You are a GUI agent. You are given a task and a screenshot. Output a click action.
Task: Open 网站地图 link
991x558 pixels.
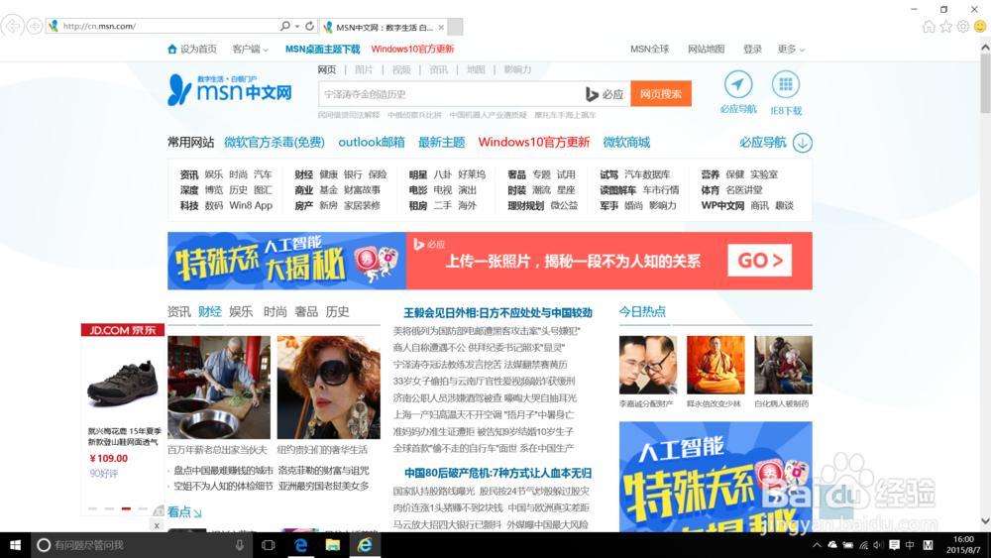pyautogui.click(x=706, y=49)
